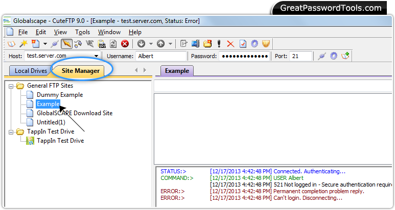
Task: Click the Reconnect refresh icon
Action: tap(113, 44)
